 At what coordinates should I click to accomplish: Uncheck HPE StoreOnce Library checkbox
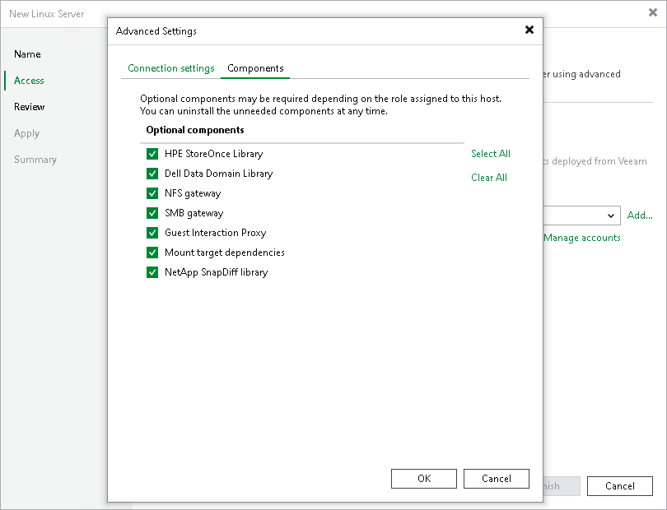tap(152, 154)
